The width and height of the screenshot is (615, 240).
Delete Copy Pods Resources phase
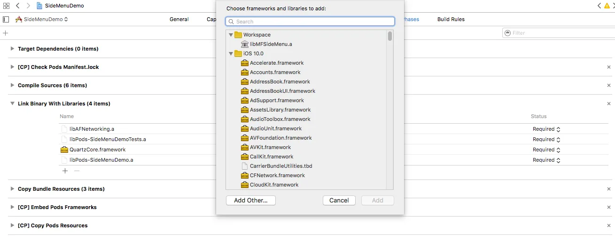(609, 225)
